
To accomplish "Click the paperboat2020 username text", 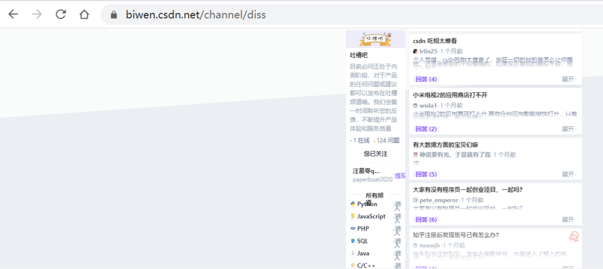I will (373, 179).
